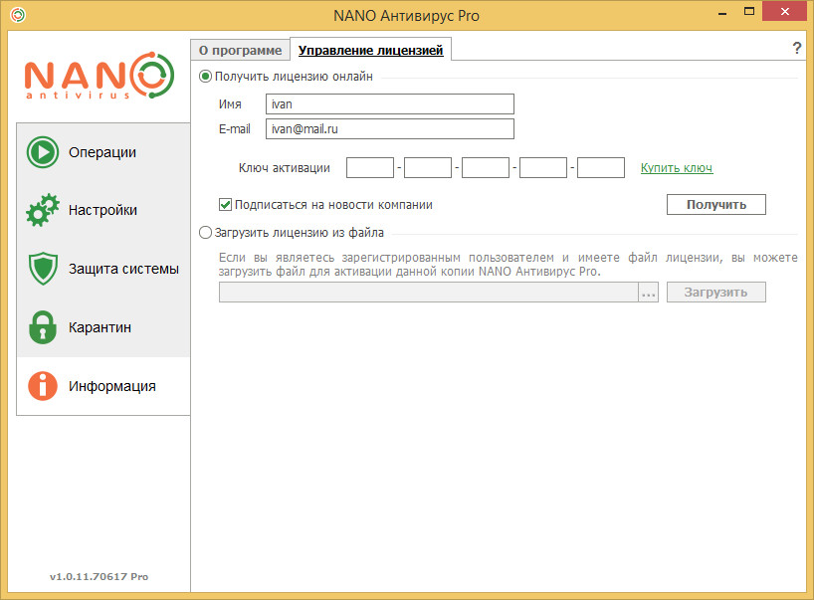Click the E-mail input field
814x600 pixels.
click(x=390, y=128)
